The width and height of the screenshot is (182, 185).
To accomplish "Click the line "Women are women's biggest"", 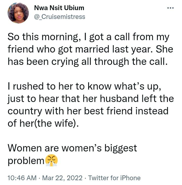I will (x=72, y=148).
